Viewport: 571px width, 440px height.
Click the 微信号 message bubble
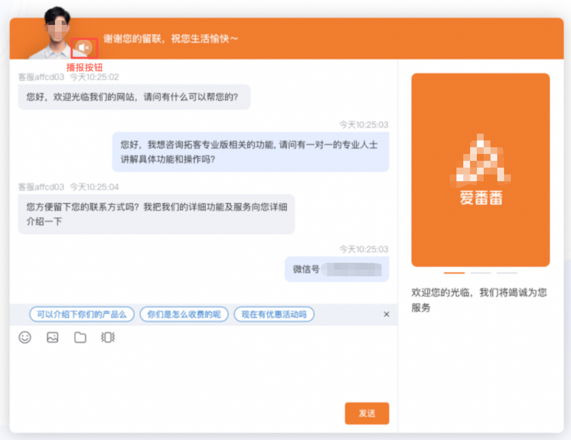tap(336, 268)
